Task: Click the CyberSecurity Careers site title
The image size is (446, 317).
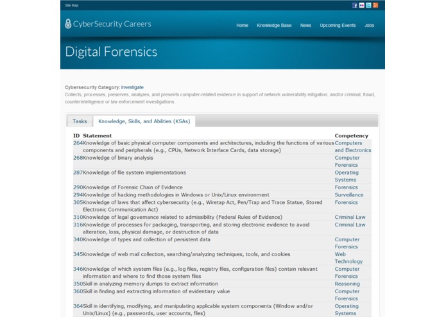Action: tap(112, 24)
